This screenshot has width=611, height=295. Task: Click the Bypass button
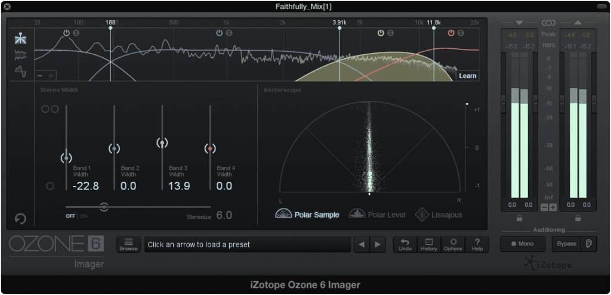566,244
